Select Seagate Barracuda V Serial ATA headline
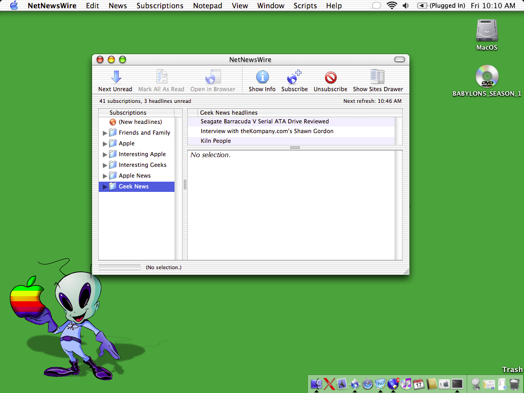This screenshot has width=524, height=393. [265, 121]
